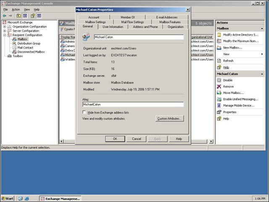Click the Enable Unified Messaging icon
The image size is (269, 202).
(219, 99)
